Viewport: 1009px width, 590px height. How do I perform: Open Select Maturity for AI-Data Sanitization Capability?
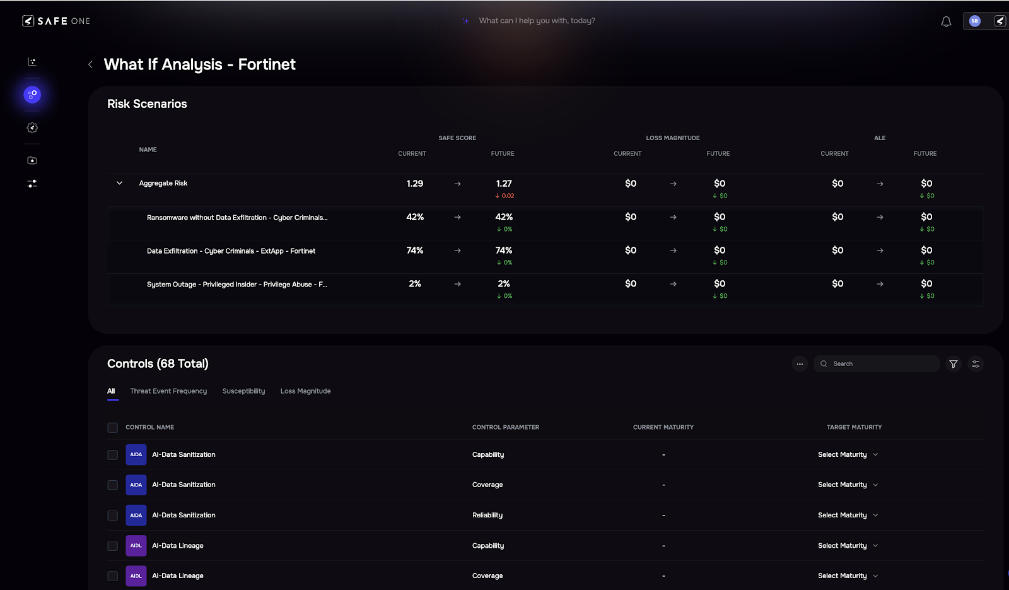(x=848, y=455)
